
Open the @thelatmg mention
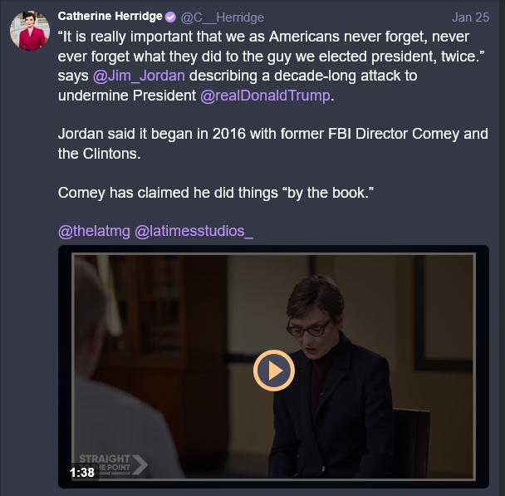(x=94, y=231)
